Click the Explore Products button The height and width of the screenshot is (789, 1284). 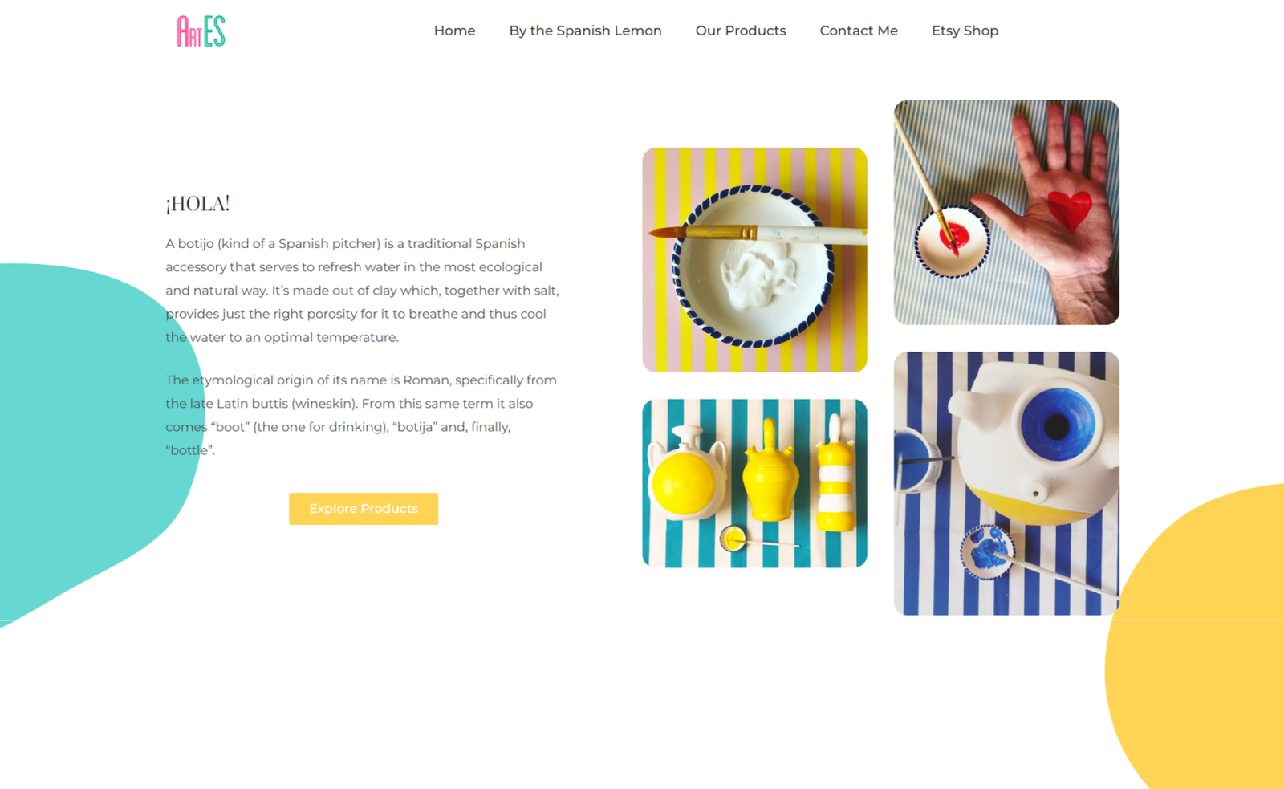click(364, 509)
